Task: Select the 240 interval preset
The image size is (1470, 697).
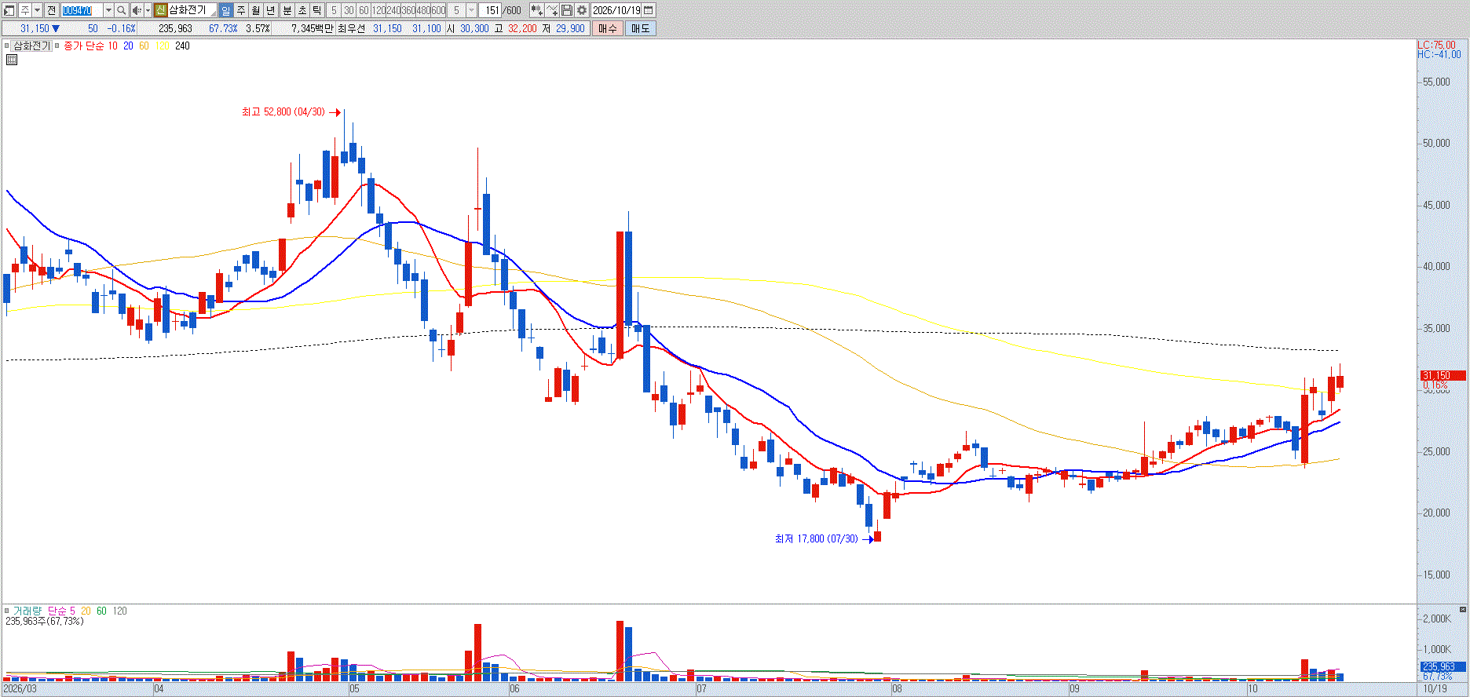Action: click(393, 10)
